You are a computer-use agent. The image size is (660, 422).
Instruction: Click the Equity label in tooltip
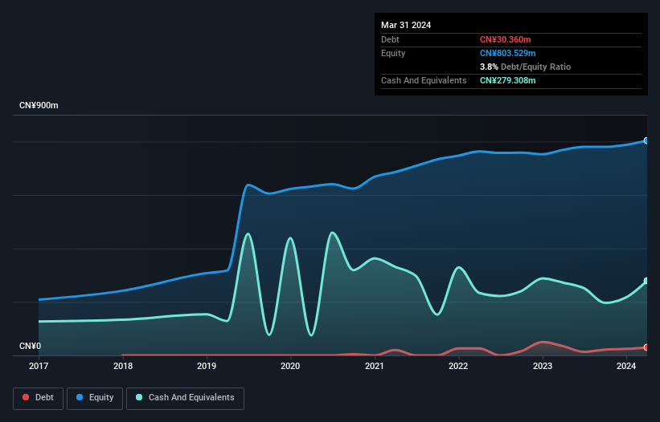[393, 53]
